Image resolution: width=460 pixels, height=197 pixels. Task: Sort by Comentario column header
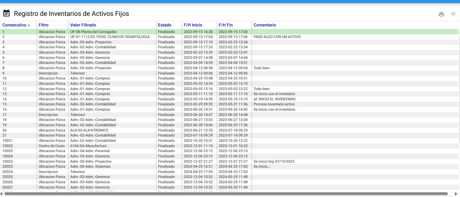(265, 25)
